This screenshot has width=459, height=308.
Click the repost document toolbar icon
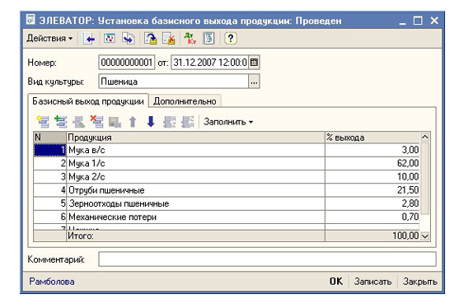(x=110, y=39)
